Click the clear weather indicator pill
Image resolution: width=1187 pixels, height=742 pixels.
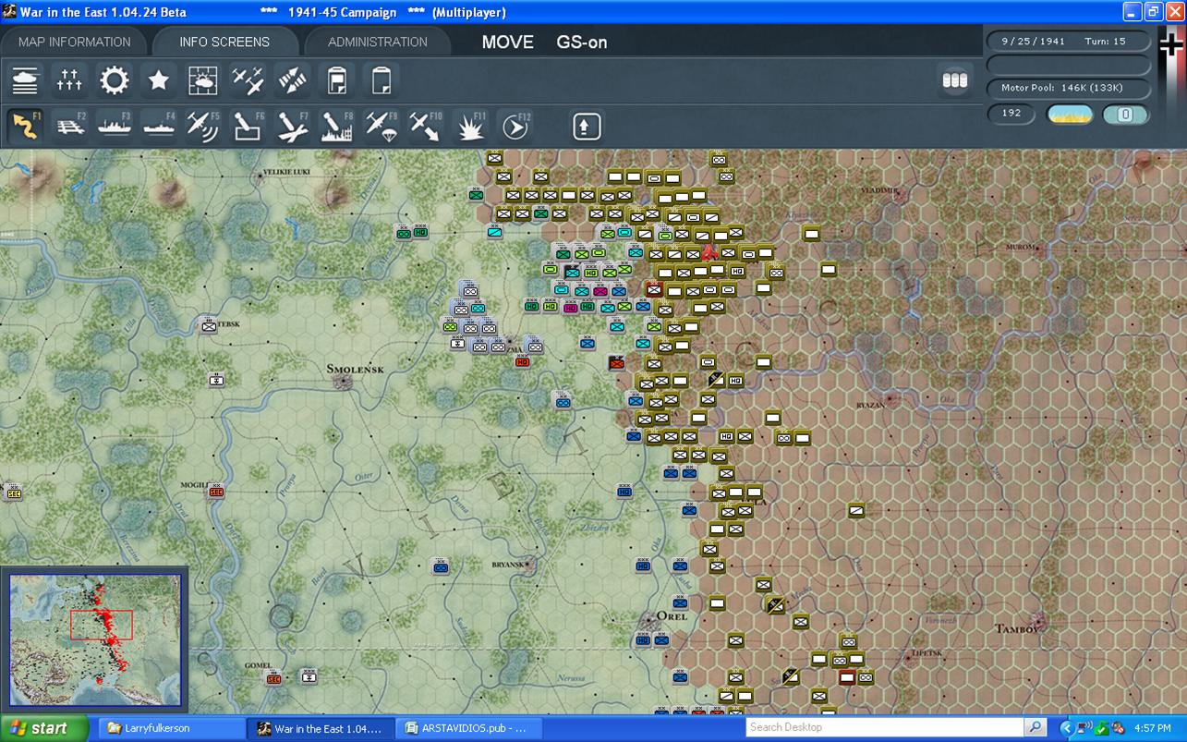(1070, 114)
